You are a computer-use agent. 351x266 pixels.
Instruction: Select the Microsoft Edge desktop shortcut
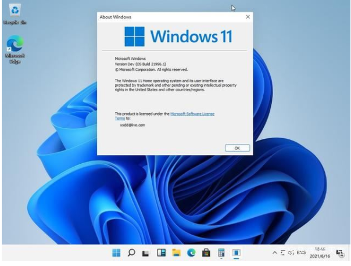click(15, 49)
